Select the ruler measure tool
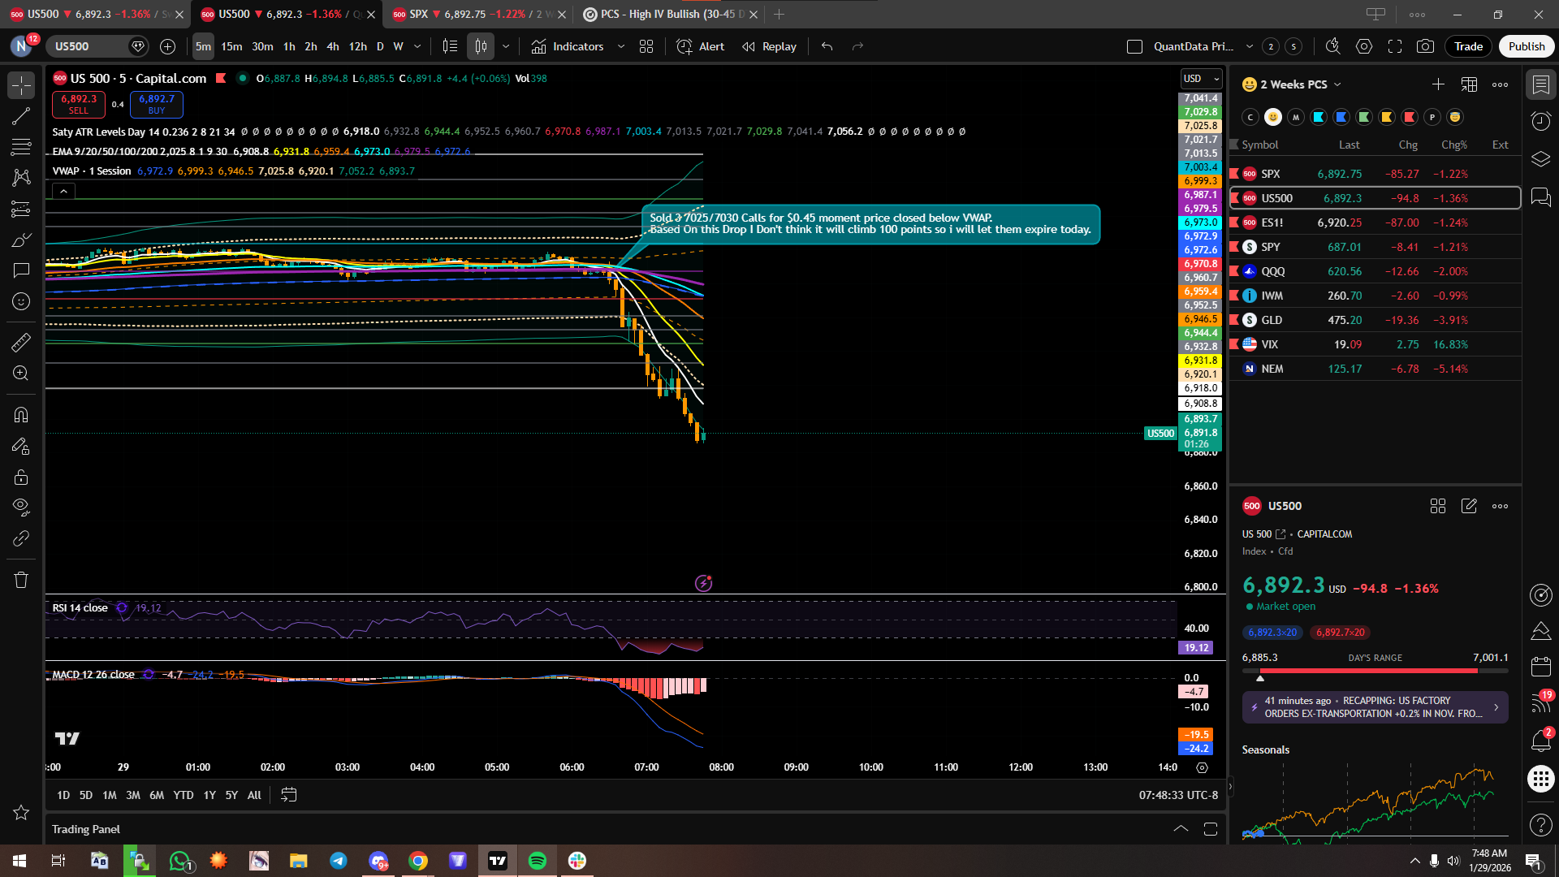The width and height of the screenshot is (1559, 877). 21,343
